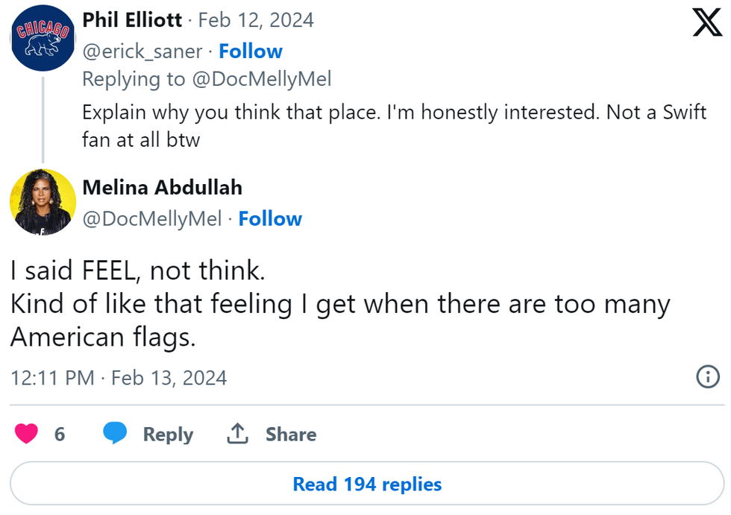Open the Read 194 replies button

point(367,484)
